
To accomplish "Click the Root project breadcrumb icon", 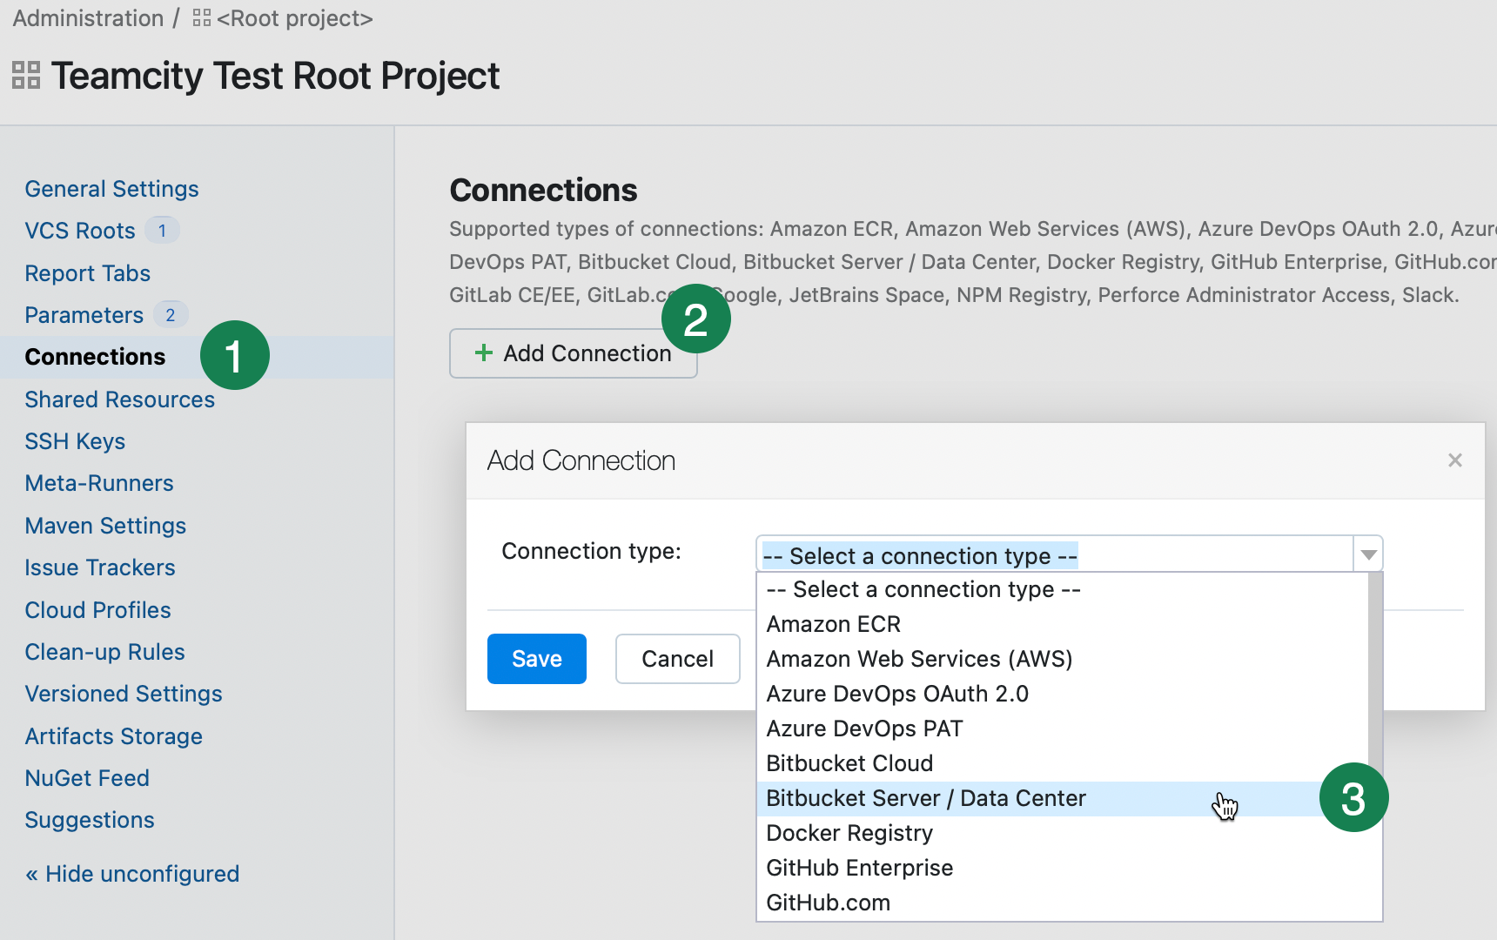I will (x=202, y=18).
